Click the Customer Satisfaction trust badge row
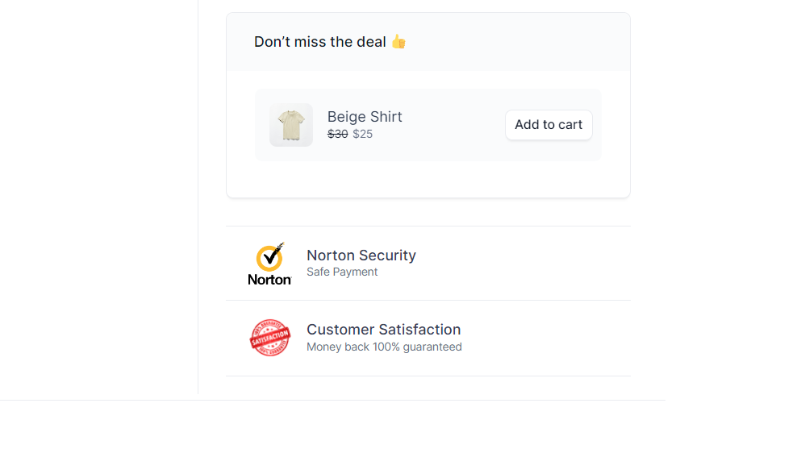The height and width of the screenshot is (453, 801). [428, 338]
